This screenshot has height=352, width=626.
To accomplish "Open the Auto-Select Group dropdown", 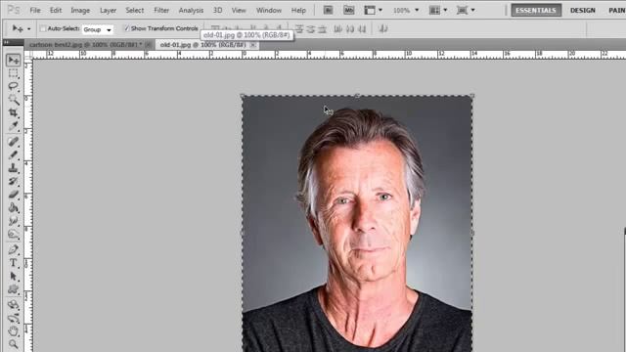I will (98, 29).
